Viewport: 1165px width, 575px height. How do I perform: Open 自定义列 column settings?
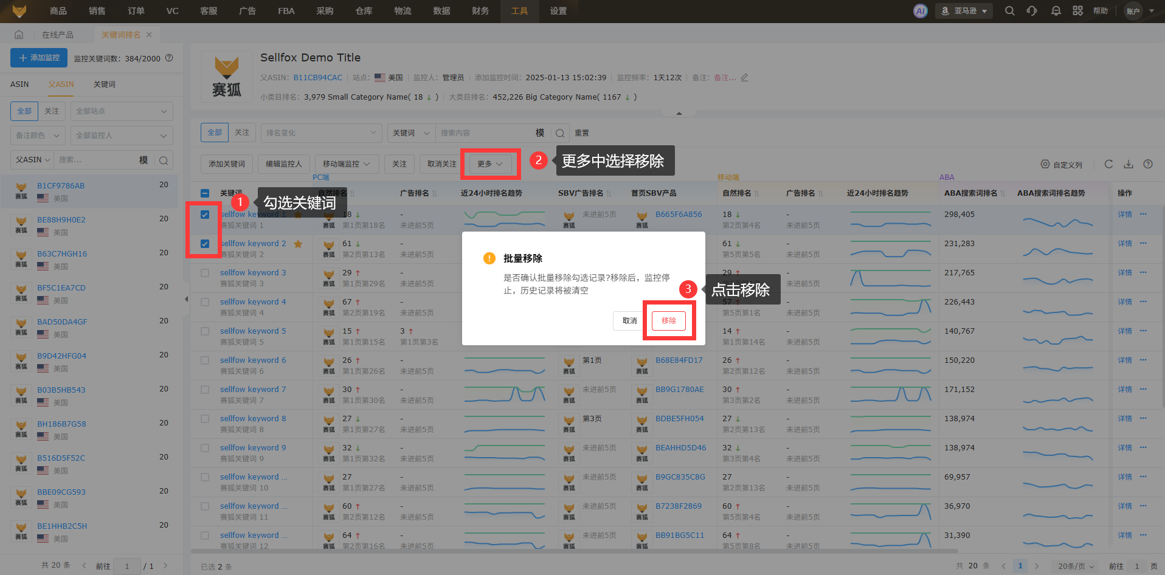(1062, 165)
